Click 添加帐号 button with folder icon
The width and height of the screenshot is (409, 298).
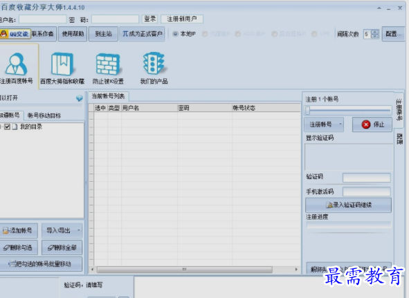pos(18,230)
